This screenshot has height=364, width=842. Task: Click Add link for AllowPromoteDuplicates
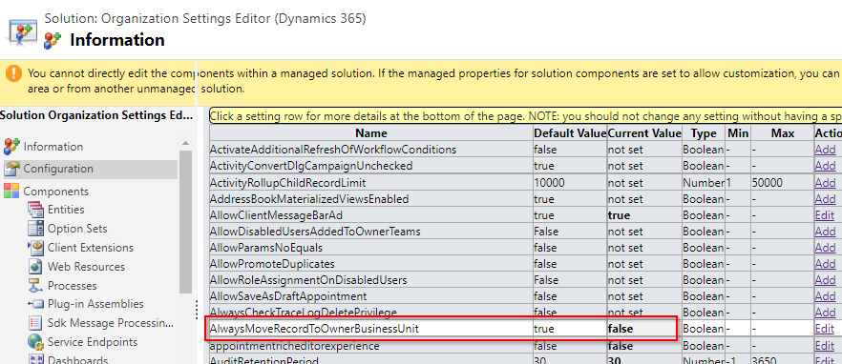point(826,264)
